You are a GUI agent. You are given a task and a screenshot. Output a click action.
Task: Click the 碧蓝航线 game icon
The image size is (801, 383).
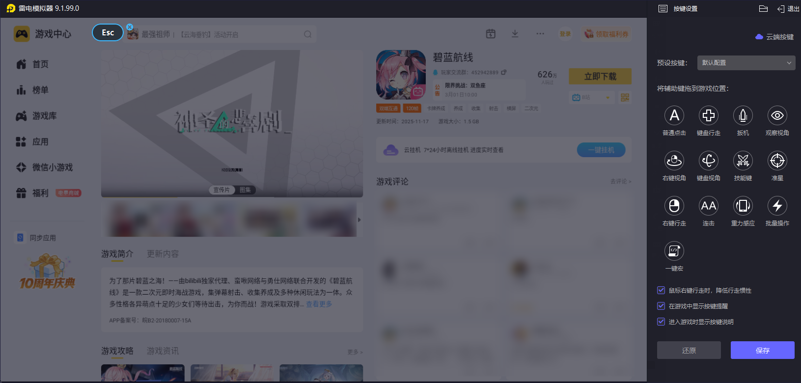(x=401, y=75)
